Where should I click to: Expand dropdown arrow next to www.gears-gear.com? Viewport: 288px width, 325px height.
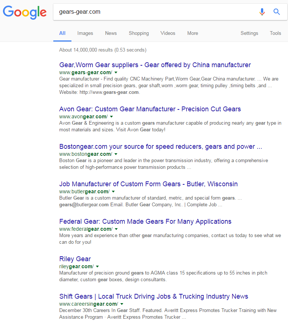[x=116, y=73]
